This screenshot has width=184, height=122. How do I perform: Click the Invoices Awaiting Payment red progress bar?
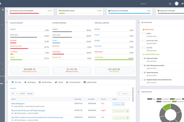pyautogui.click(x=24, y=13)
